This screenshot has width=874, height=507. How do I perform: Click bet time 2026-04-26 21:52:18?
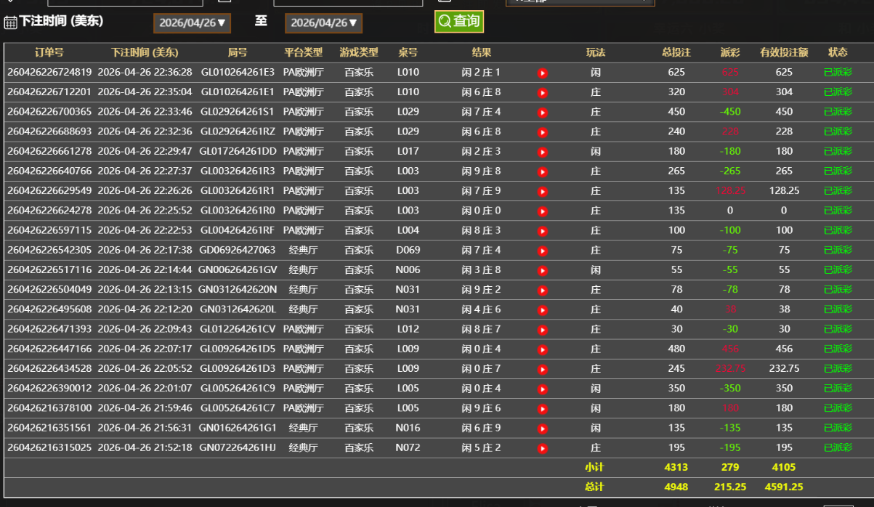coord(145,447)
